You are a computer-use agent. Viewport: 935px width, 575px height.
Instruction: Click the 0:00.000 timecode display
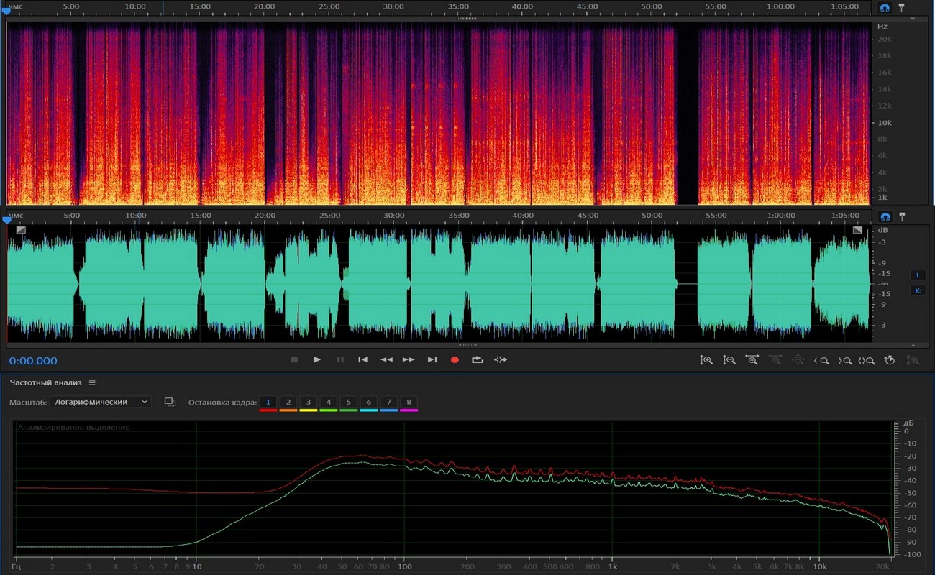(33, 361)
